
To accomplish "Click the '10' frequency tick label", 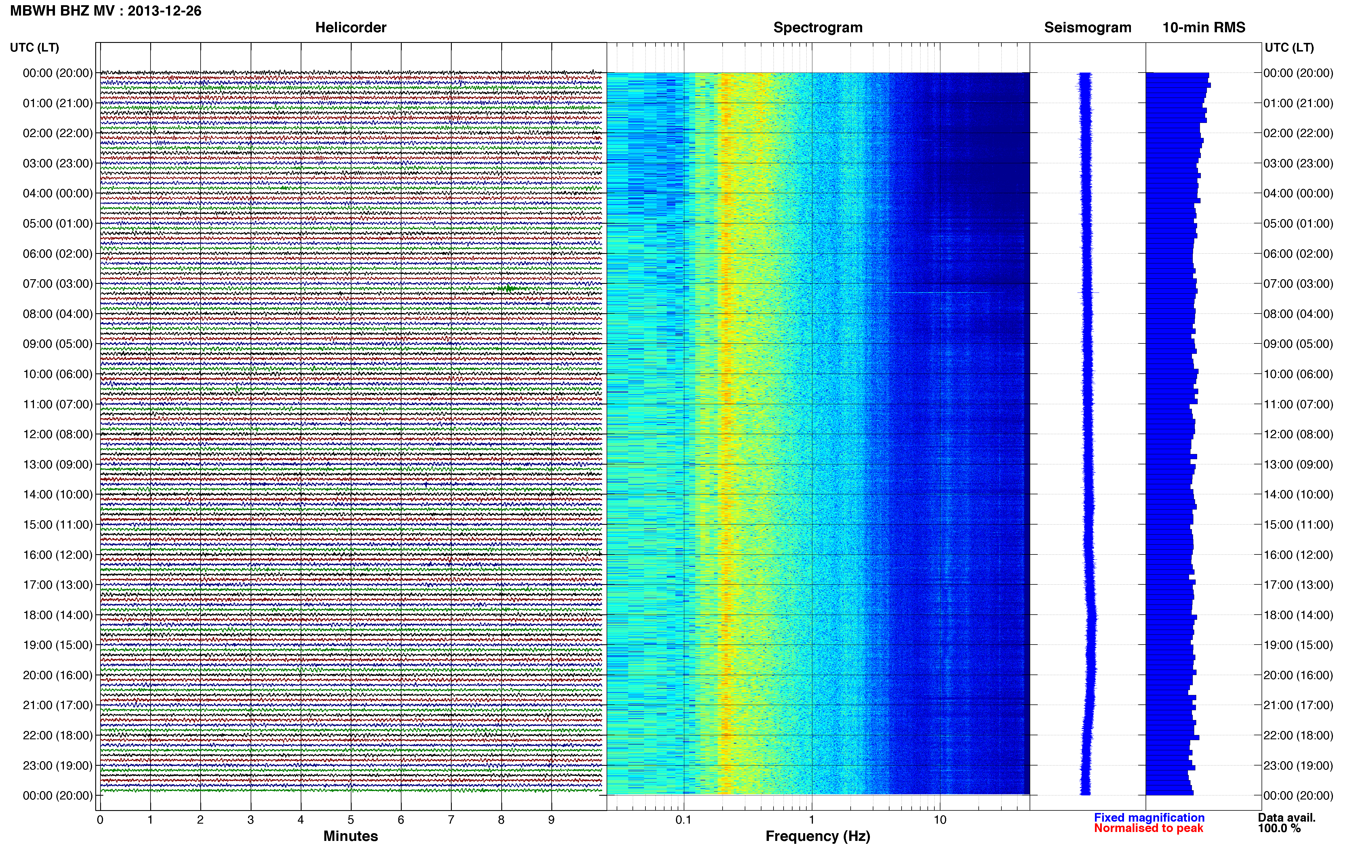I will pos(940,820).
